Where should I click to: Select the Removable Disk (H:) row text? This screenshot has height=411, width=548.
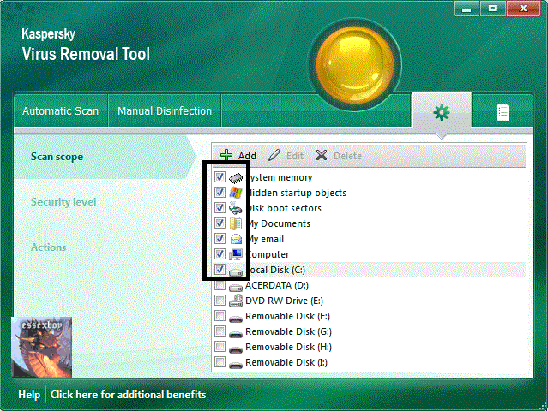pos(288,347)
